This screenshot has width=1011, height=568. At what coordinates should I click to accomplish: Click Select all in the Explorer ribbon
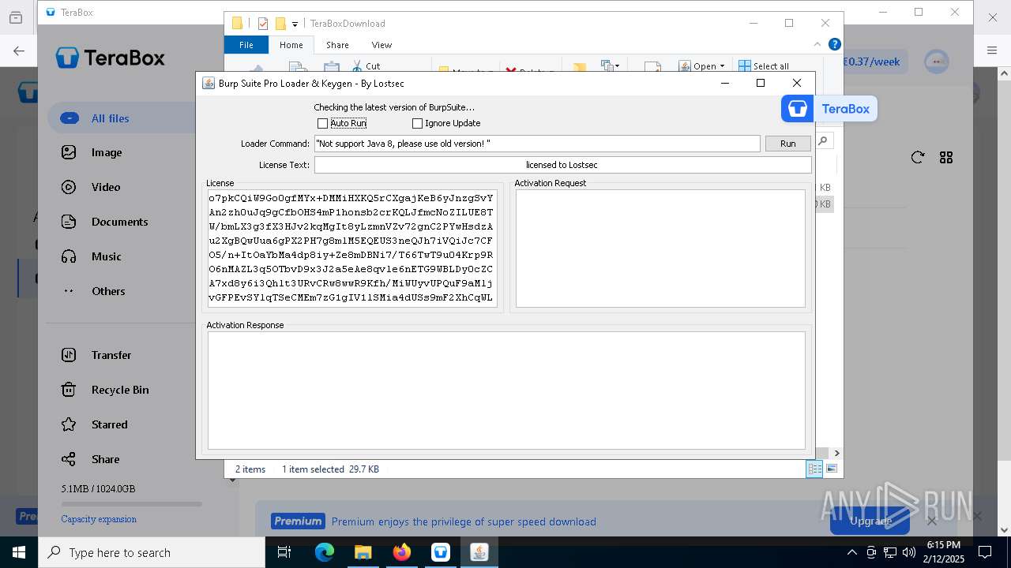click(763, 66)
